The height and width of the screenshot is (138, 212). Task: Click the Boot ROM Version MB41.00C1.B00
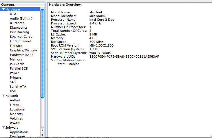pyautogui.click(x=101, y=45)
